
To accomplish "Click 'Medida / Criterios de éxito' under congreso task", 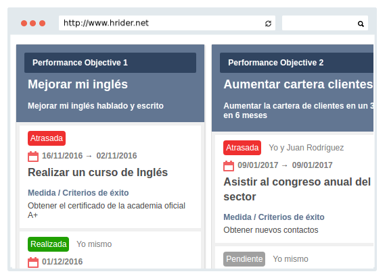I will [x=274, y=217].
